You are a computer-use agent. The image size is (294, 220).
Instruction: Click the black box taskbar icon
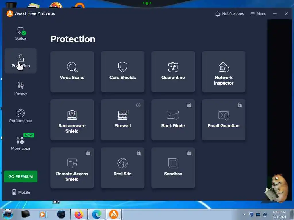coord(25,214)
